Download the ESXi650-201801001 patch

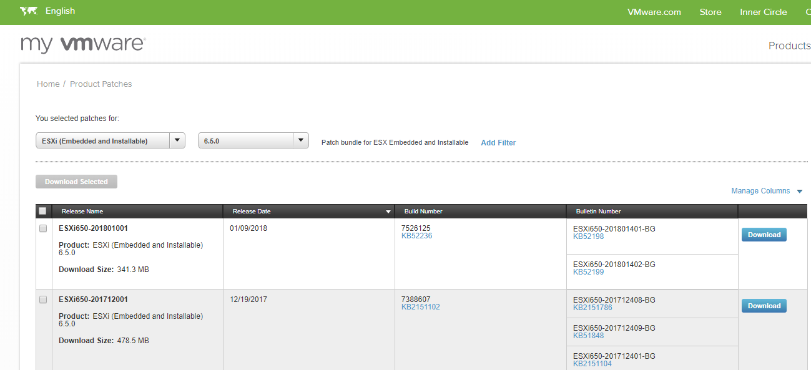[764, 235]
